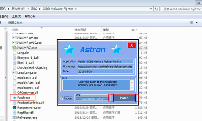Expand the breadcrumb arrow after 新加卷 (F:)
Viewport: 202px width, 121px height.
click(28, 9)
